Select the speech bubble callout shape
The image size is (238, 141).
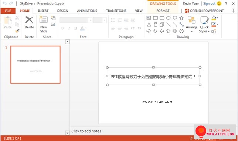click(x=175, y=18)
